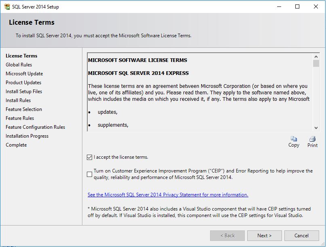
Task: Minimize the SQL Server Setup window
Action: click(279, 6)
